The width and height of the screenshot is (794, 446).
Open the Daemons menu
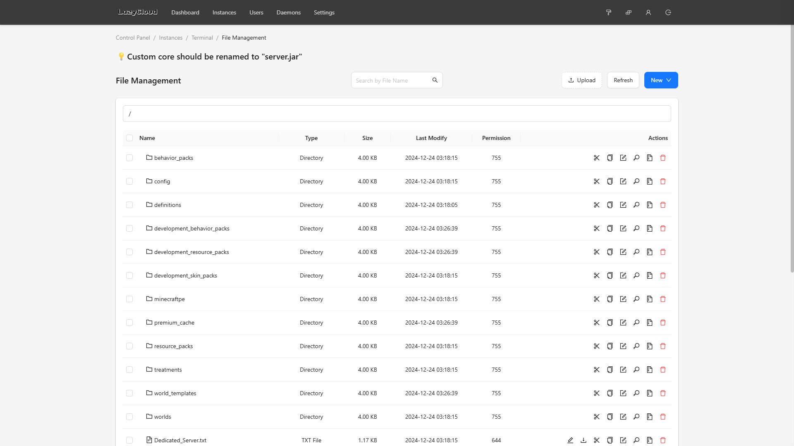[x=289, y=12]
